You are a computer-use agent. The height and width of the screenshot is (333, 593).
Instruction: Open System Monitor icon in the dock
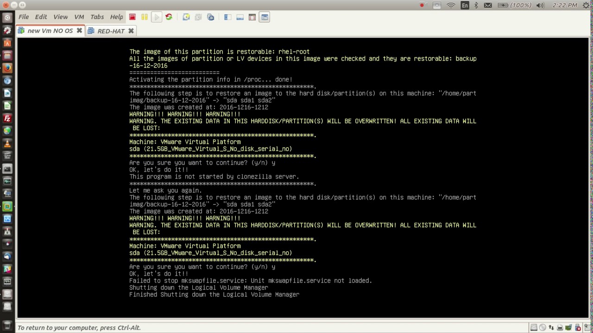tap(7, 181)
